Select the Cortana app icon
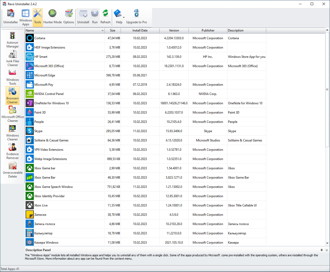330x272 pixels. 30,38
